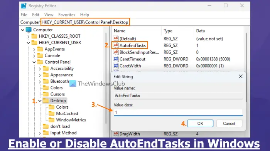The height and width of the screenshot is (151, 270).
Task: Collapse the Control Panel key
Action: point(34,62)
